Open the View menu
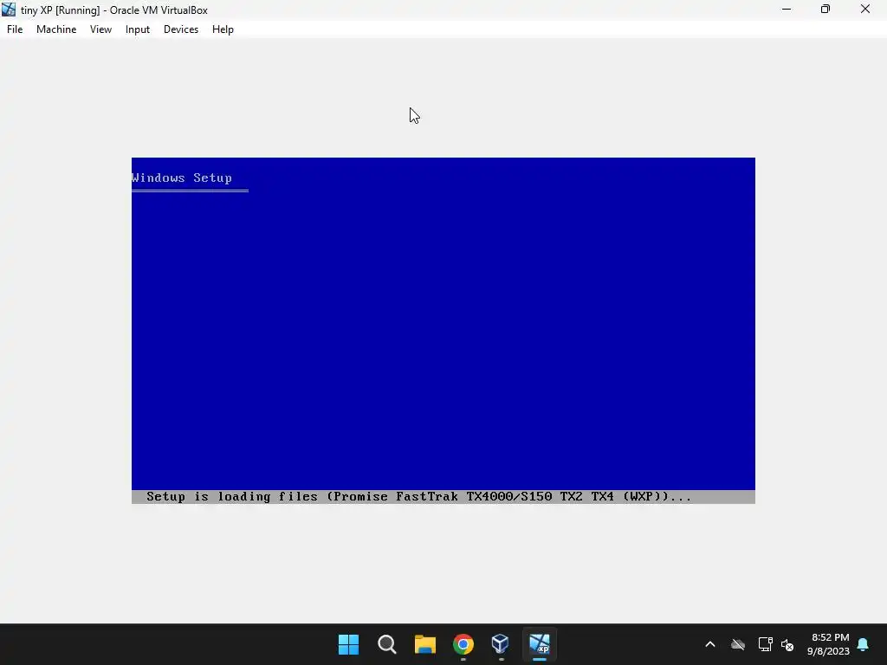 [100, 29]
